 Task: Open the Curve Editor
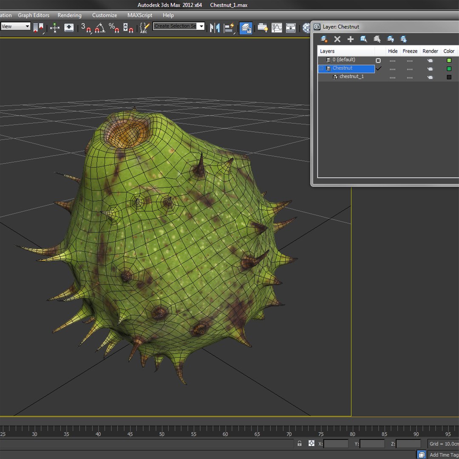coord(277,28)
